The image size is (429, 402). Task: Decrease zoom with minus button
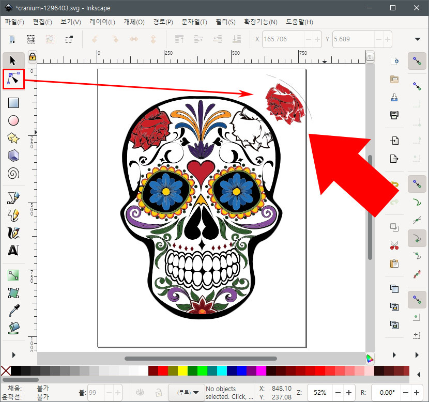[338, 393]
